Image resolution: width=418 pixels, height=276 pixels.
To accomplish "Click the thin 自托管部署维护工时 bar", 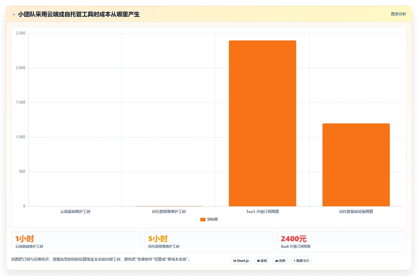I will (169, 206).
